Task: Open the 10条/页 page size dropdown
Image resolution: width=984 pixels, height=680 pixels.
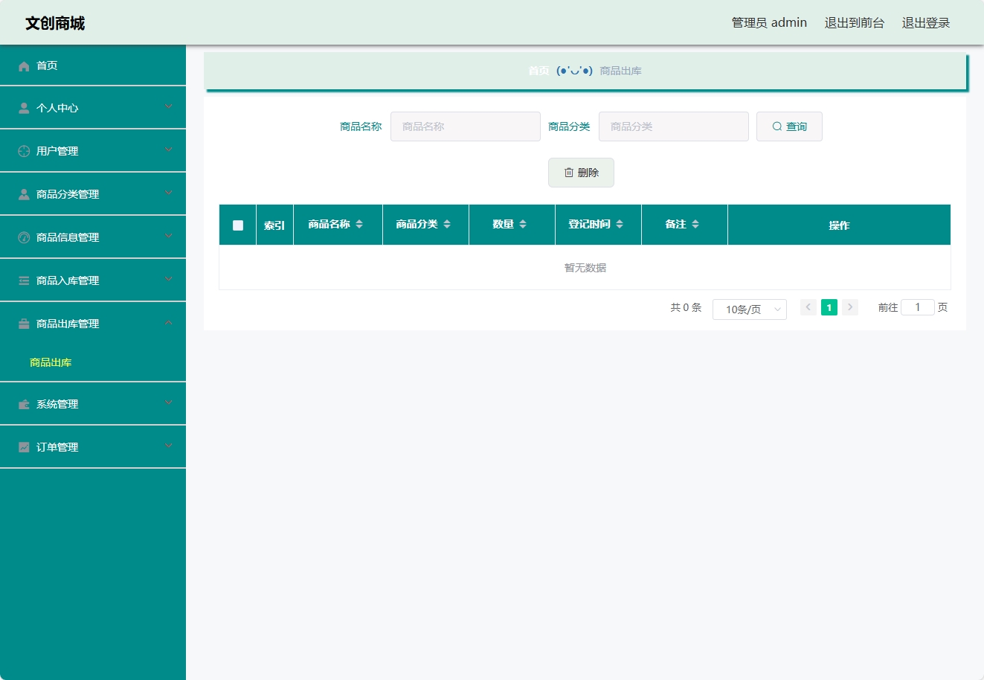Action: click(749, 309)
